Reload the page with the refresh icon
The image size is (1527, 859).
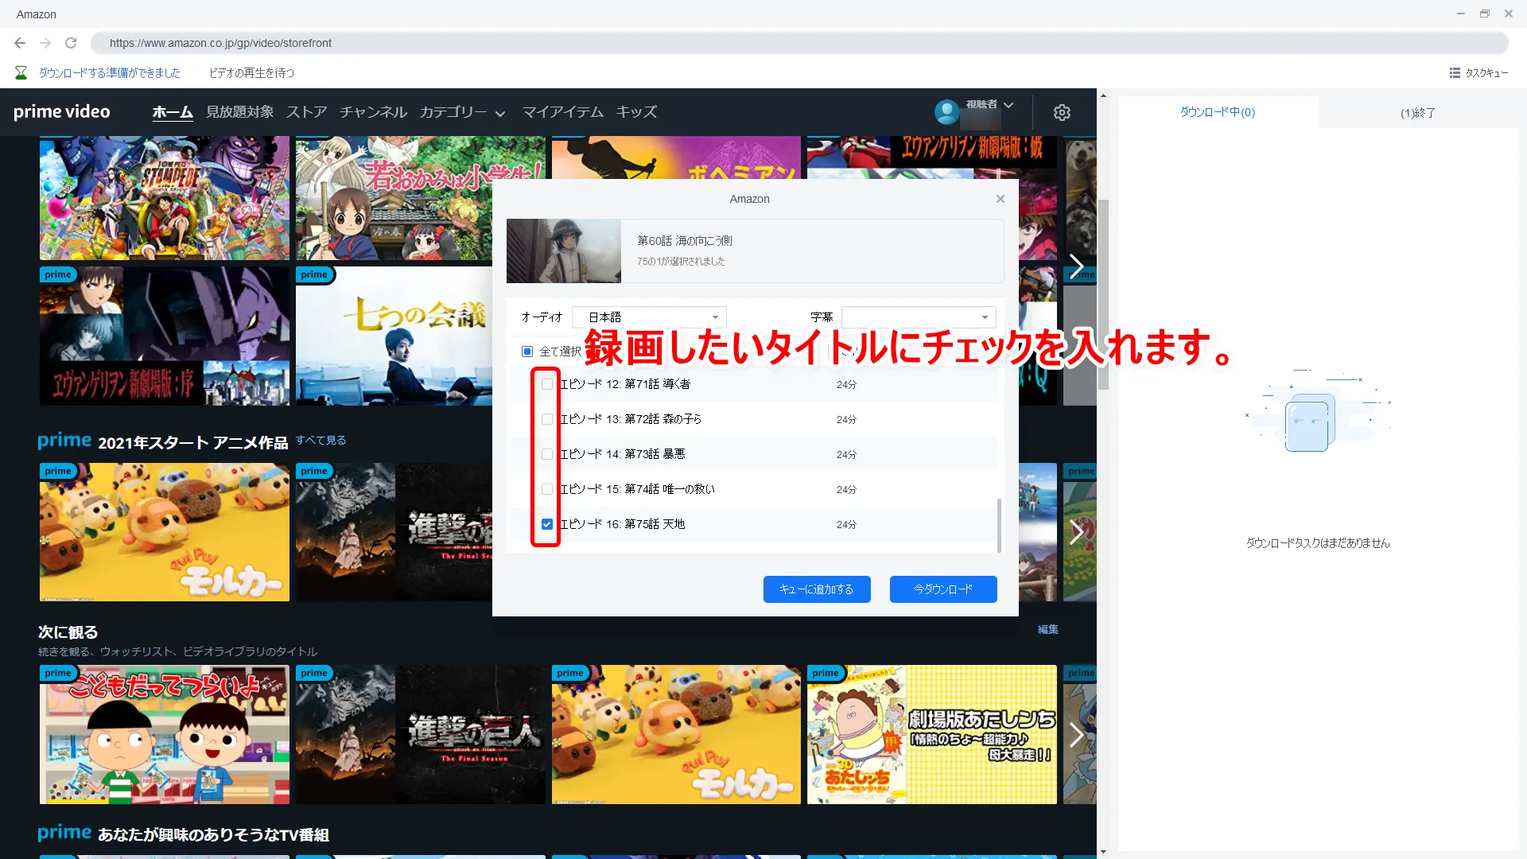pos(71,43)
